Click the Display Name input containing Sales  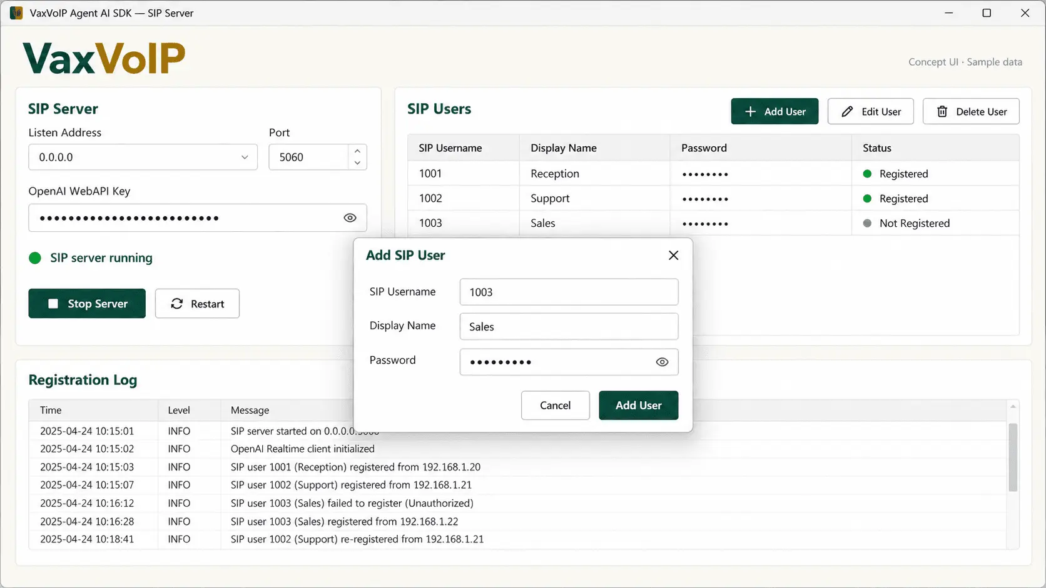click(x=569, y=327)
